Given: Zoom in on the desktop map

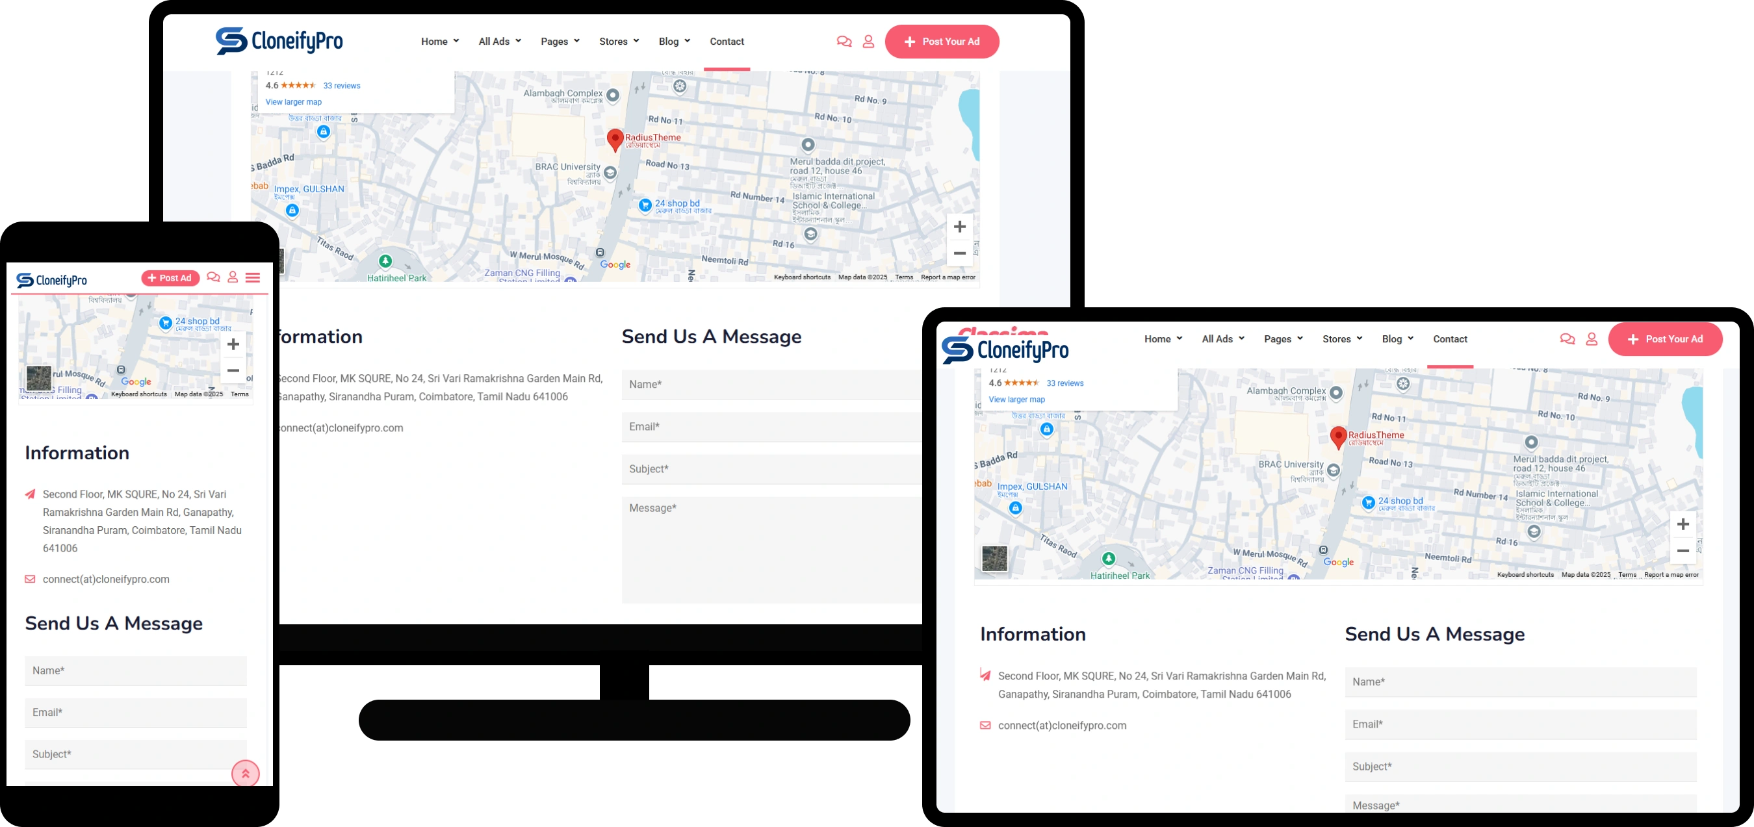Looking at the screenshot, I should point(959,227).
